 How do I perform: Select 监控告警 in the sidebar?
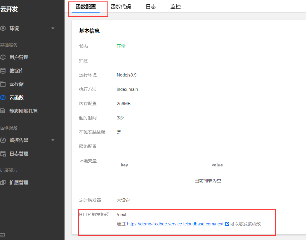[x=19, y=140]
